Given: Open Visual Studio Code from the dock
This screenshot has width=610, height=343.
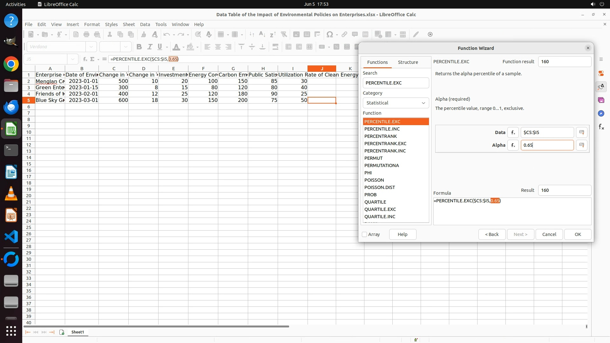Looking at the screenshot, I should click(11, 237).
